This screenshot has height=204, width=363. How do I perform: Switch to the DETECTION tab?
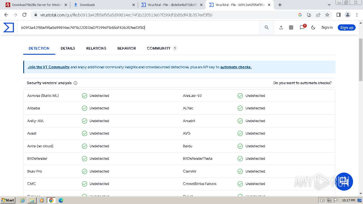(39, 48)
